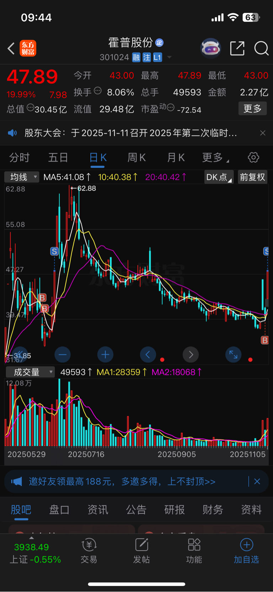Open the 均线 indicator dropdown
Screen dimensions: 273x592
pos(22,177)
